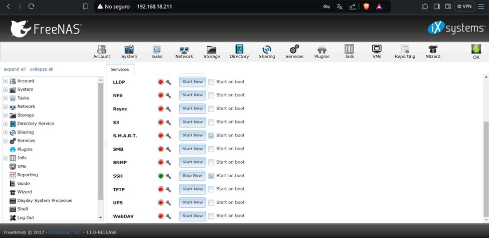Click the red status light for LLDP
Image resolution: width=489 pixels, height=238 pixels.
161,82
